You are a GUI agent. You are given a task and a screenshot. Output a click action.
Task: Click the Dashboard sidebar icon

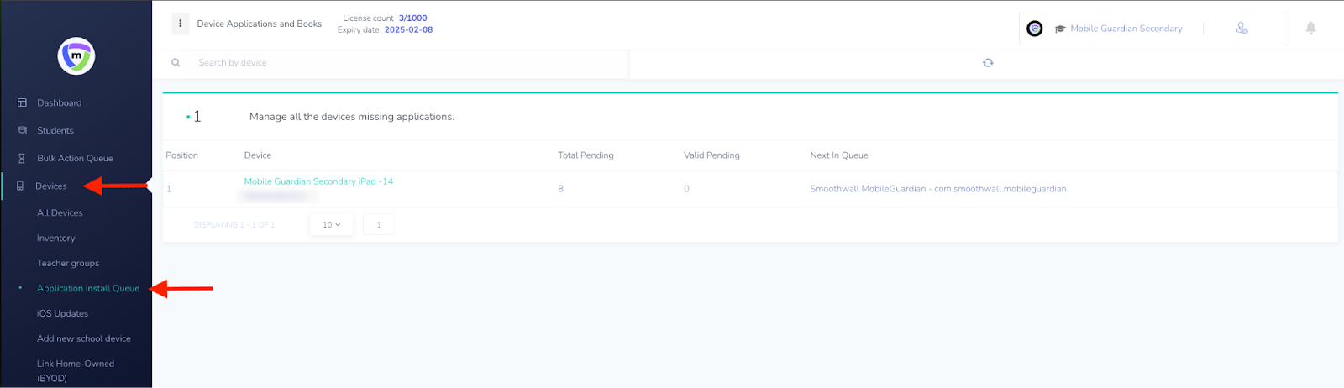22,103
